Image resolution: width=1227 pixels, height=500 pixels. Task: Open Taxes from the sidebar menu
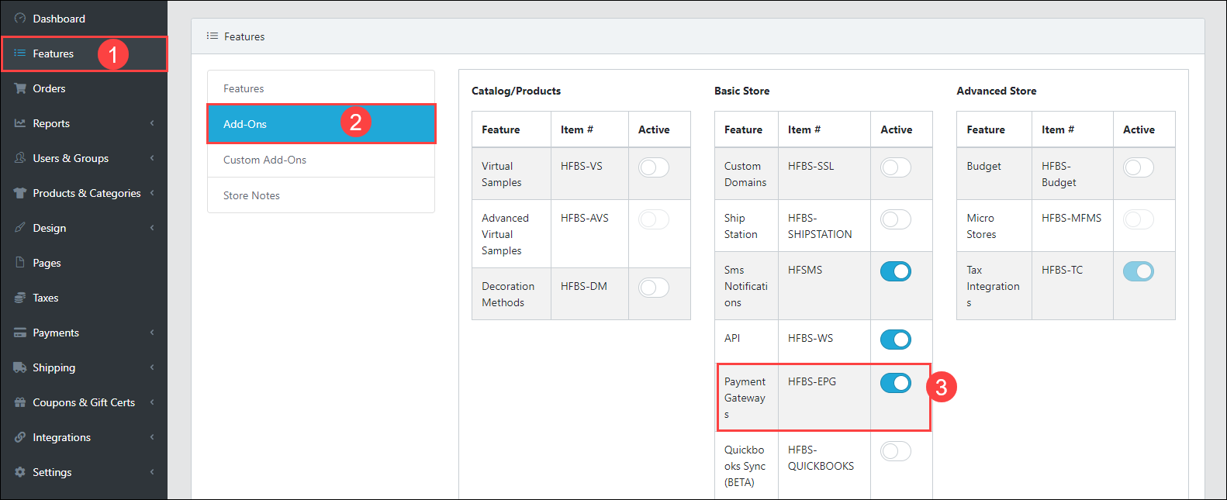click(x=45, y=298)
